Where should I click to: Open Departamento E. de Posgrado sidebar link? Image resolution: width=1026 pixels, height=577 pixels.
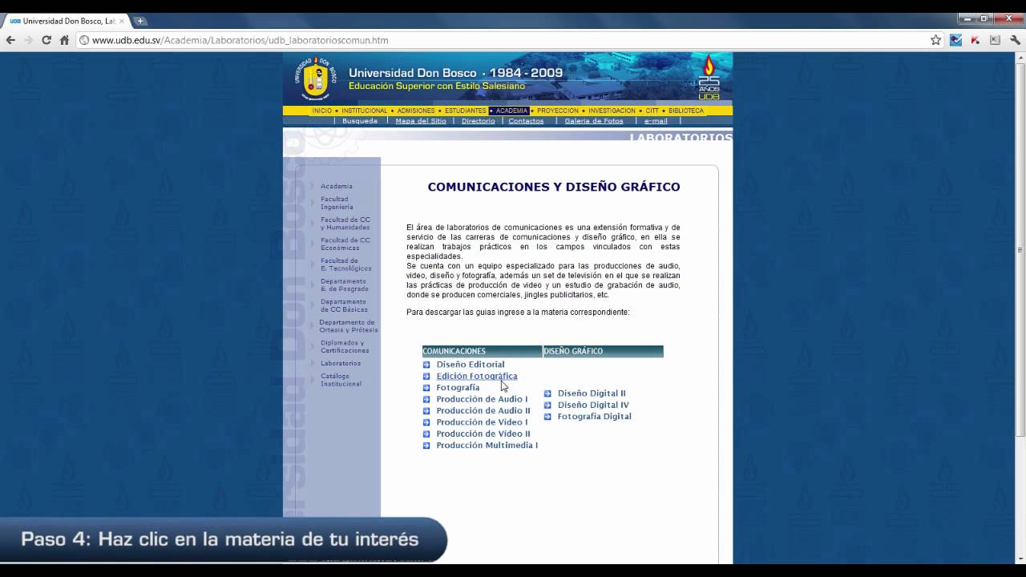tap(345, 285)
